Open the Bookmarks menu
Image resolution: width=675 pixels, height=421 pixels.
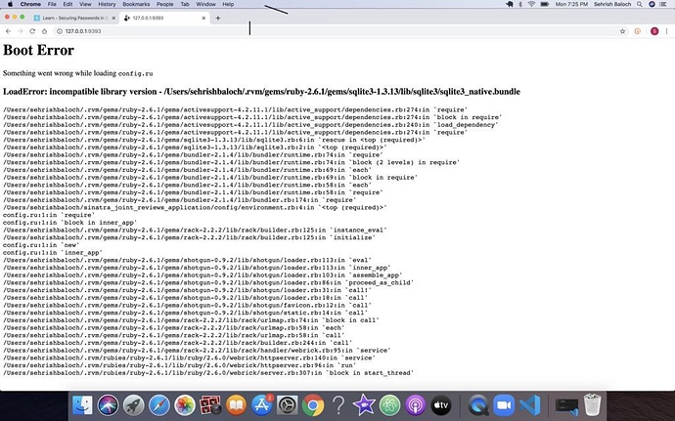[136, 4]
